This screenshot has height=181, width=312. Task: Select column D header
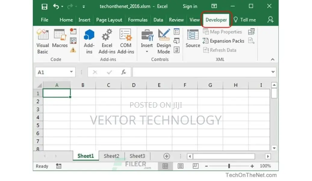point(134,85)
